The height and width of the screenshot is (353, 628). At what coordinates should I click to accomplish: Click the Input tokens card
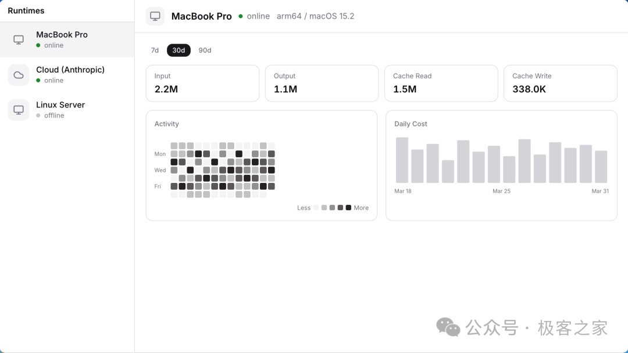pyautogui.click(x=202, y=83)
